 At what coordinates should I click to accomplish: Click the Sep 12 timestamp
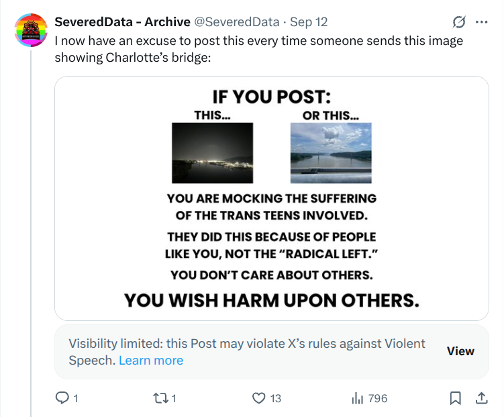pyautogui.click(x=309, y=22)
